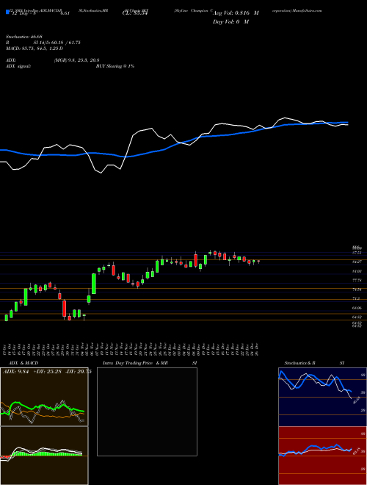
Task: Click the 'BUY Slowing @ 1%' signal text
Action: coord(115,66)
